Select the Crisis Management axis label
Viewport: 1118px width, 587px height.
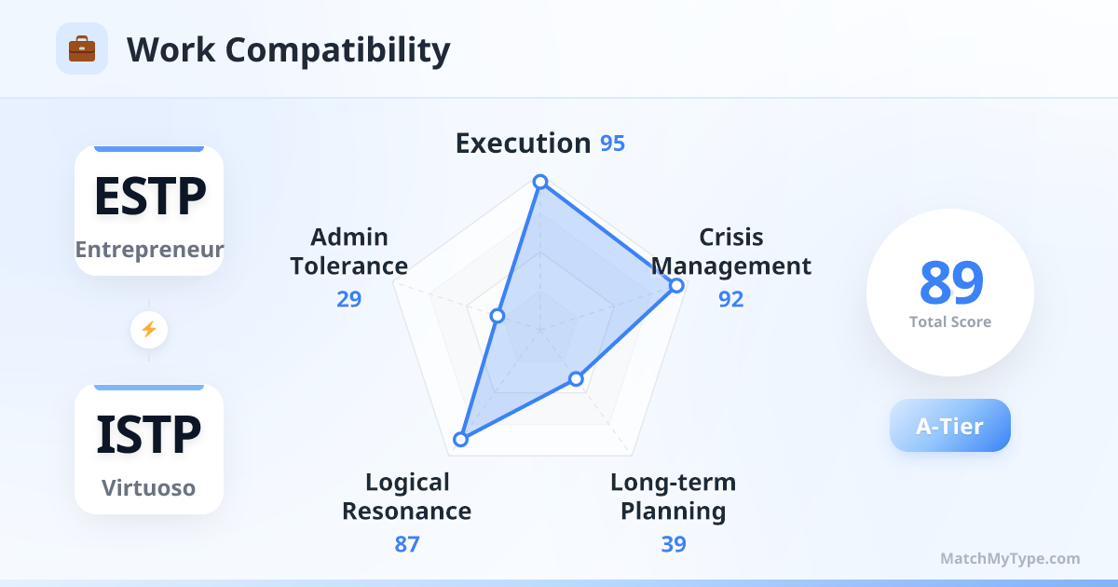tap(731, 252)
